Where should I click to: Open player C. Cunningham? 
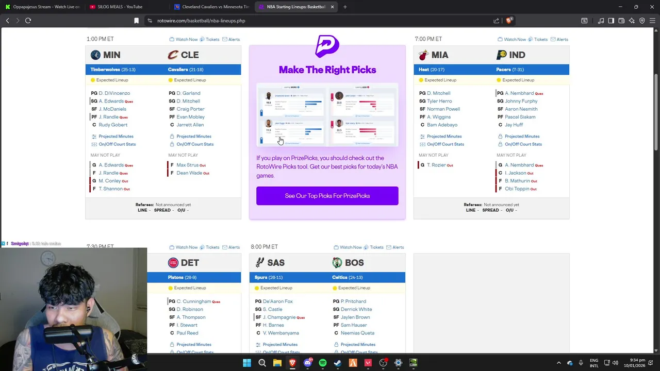194,301
